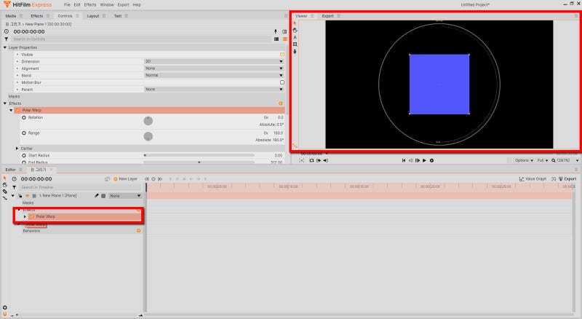Jump to start with rewind button
Viewport: 582px width, 319px height.
point(404,160)
